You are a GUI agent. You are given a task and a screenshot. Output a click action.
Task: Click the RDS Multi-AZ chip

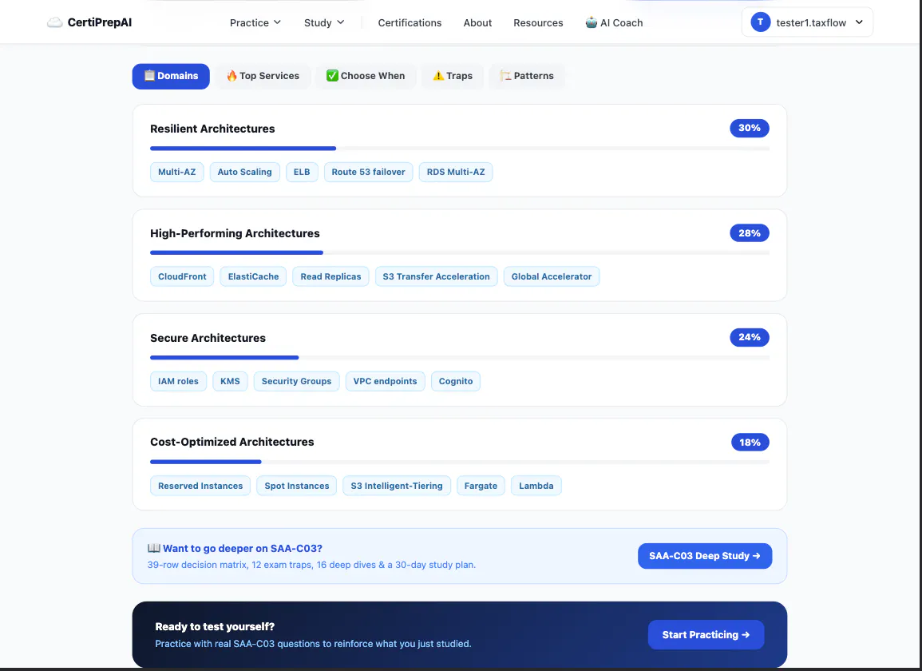point(456,172)
